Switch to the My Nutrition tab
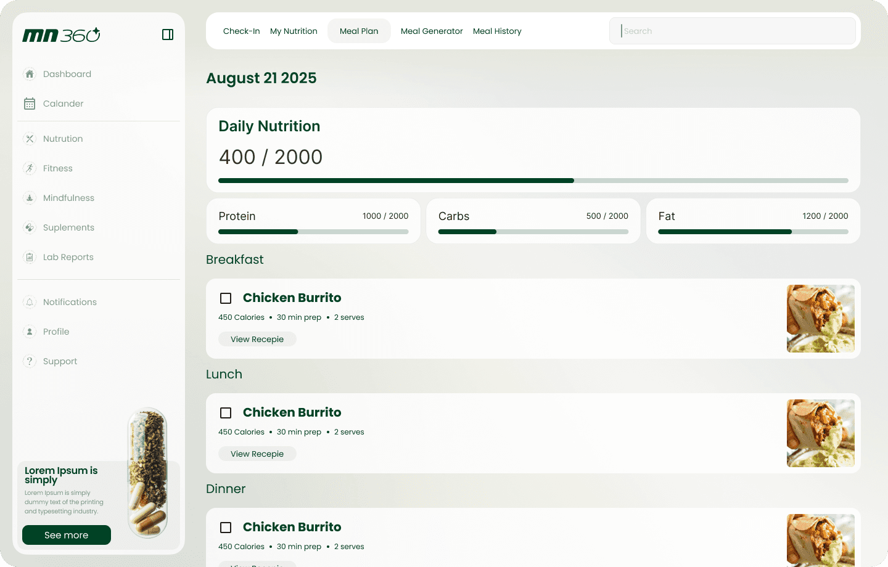The height and width of the screenshot is (567, 888). (x=294, y=31)
